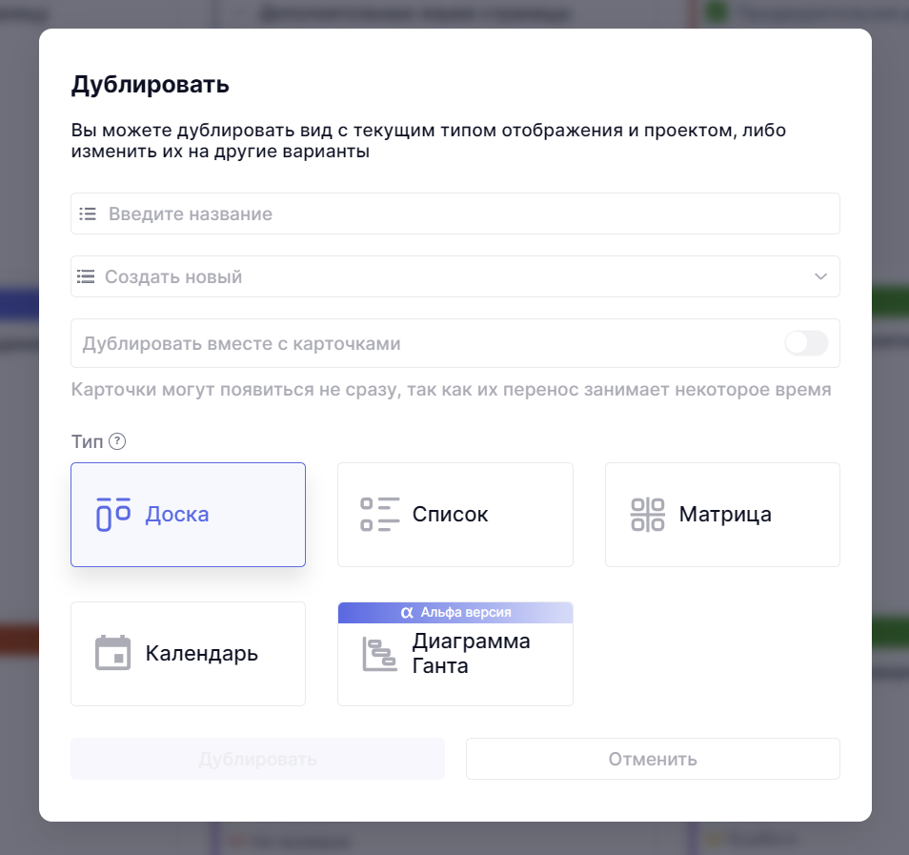Click the list icon beside Создать новый

(86, 276)
